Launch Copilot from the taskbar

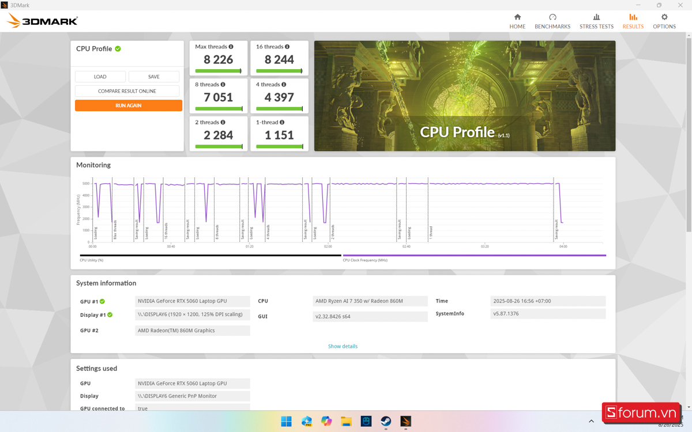[326, 421]
